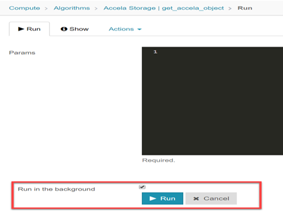Open Accela Storage | get_accela_object breadcrumb

point(164,8)
